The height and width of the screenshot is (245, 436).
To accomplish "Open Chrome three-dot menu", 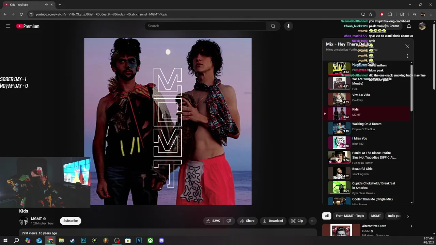I will coord(431,14).
